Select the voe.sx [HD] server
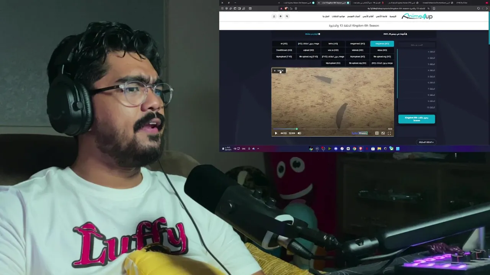Image resolution: width=490 pixels, height=275 pixels. pos(333,50)
